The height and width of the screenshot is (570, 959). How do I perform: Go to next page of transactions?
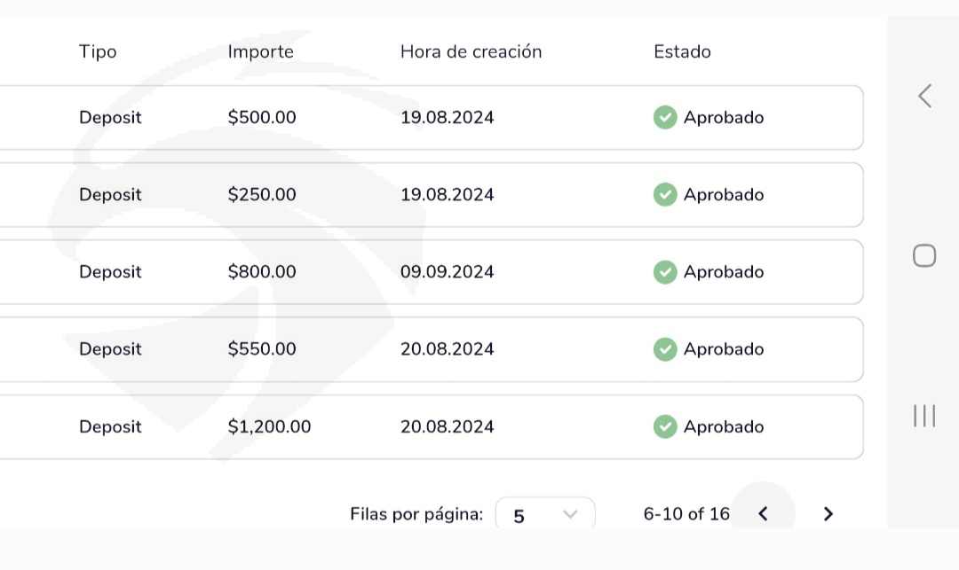click(x=828, y=513)
